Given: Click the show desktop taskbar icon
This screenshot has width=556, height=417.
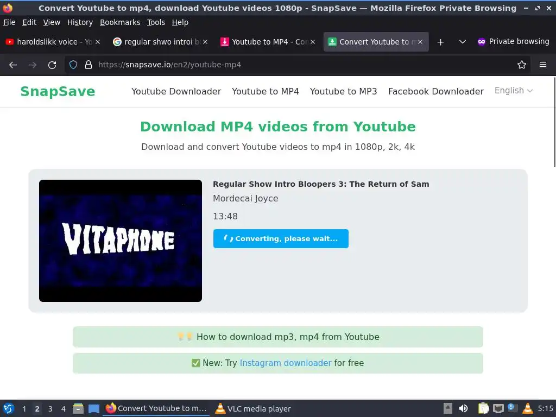Looking at the screenshot, I should (93, 408).
